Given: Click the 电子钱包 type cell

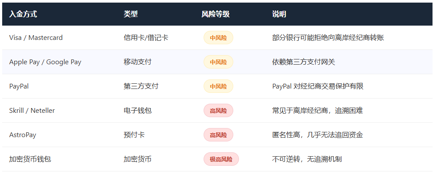Looking at the screenshot, I should click(138, 111).
